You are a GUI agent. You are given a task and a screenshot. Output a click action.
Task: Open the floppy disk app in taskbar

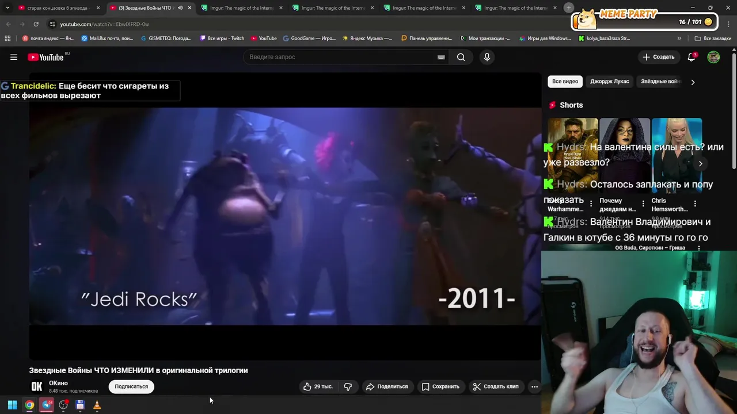(x=80, y=405)
